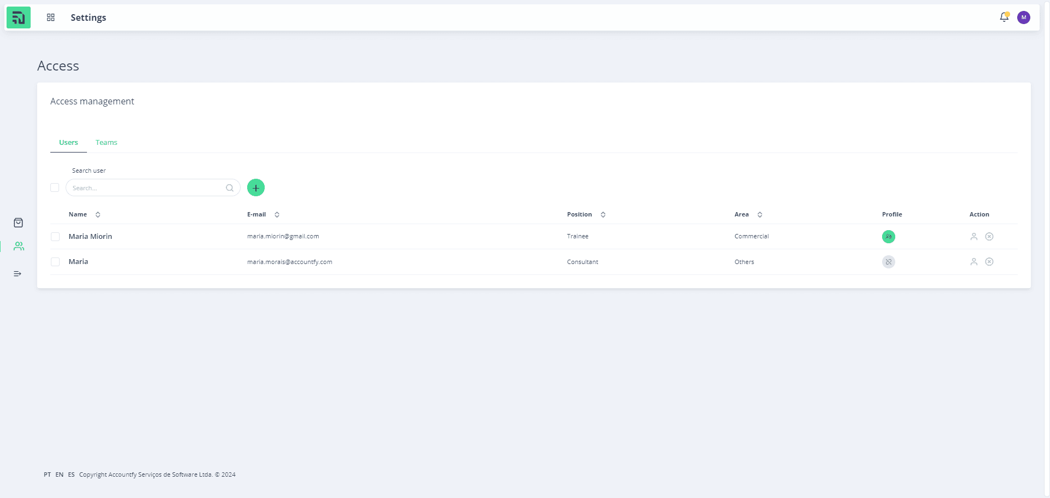The width and height of the screenshot is (1050, 498).
Task: Sort by the Name column arrows
Action: point(98,215)
